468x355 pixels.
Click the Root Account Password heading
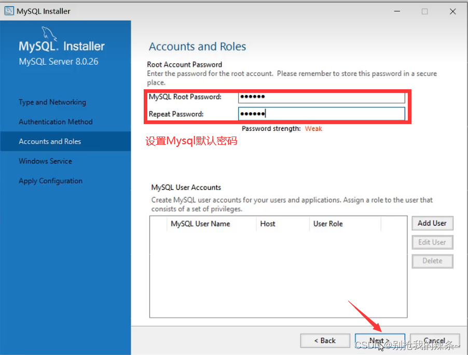point(185,64)
